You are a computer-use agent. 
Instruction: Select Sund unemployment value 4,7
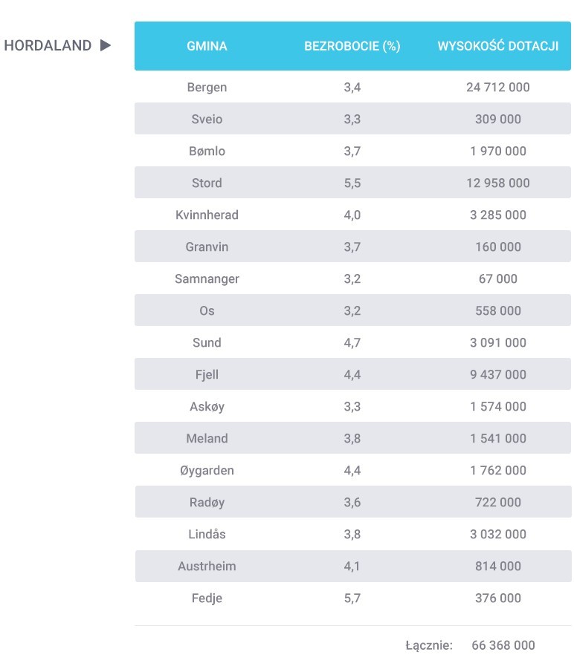pyautogui.click(x=352, y=343)
